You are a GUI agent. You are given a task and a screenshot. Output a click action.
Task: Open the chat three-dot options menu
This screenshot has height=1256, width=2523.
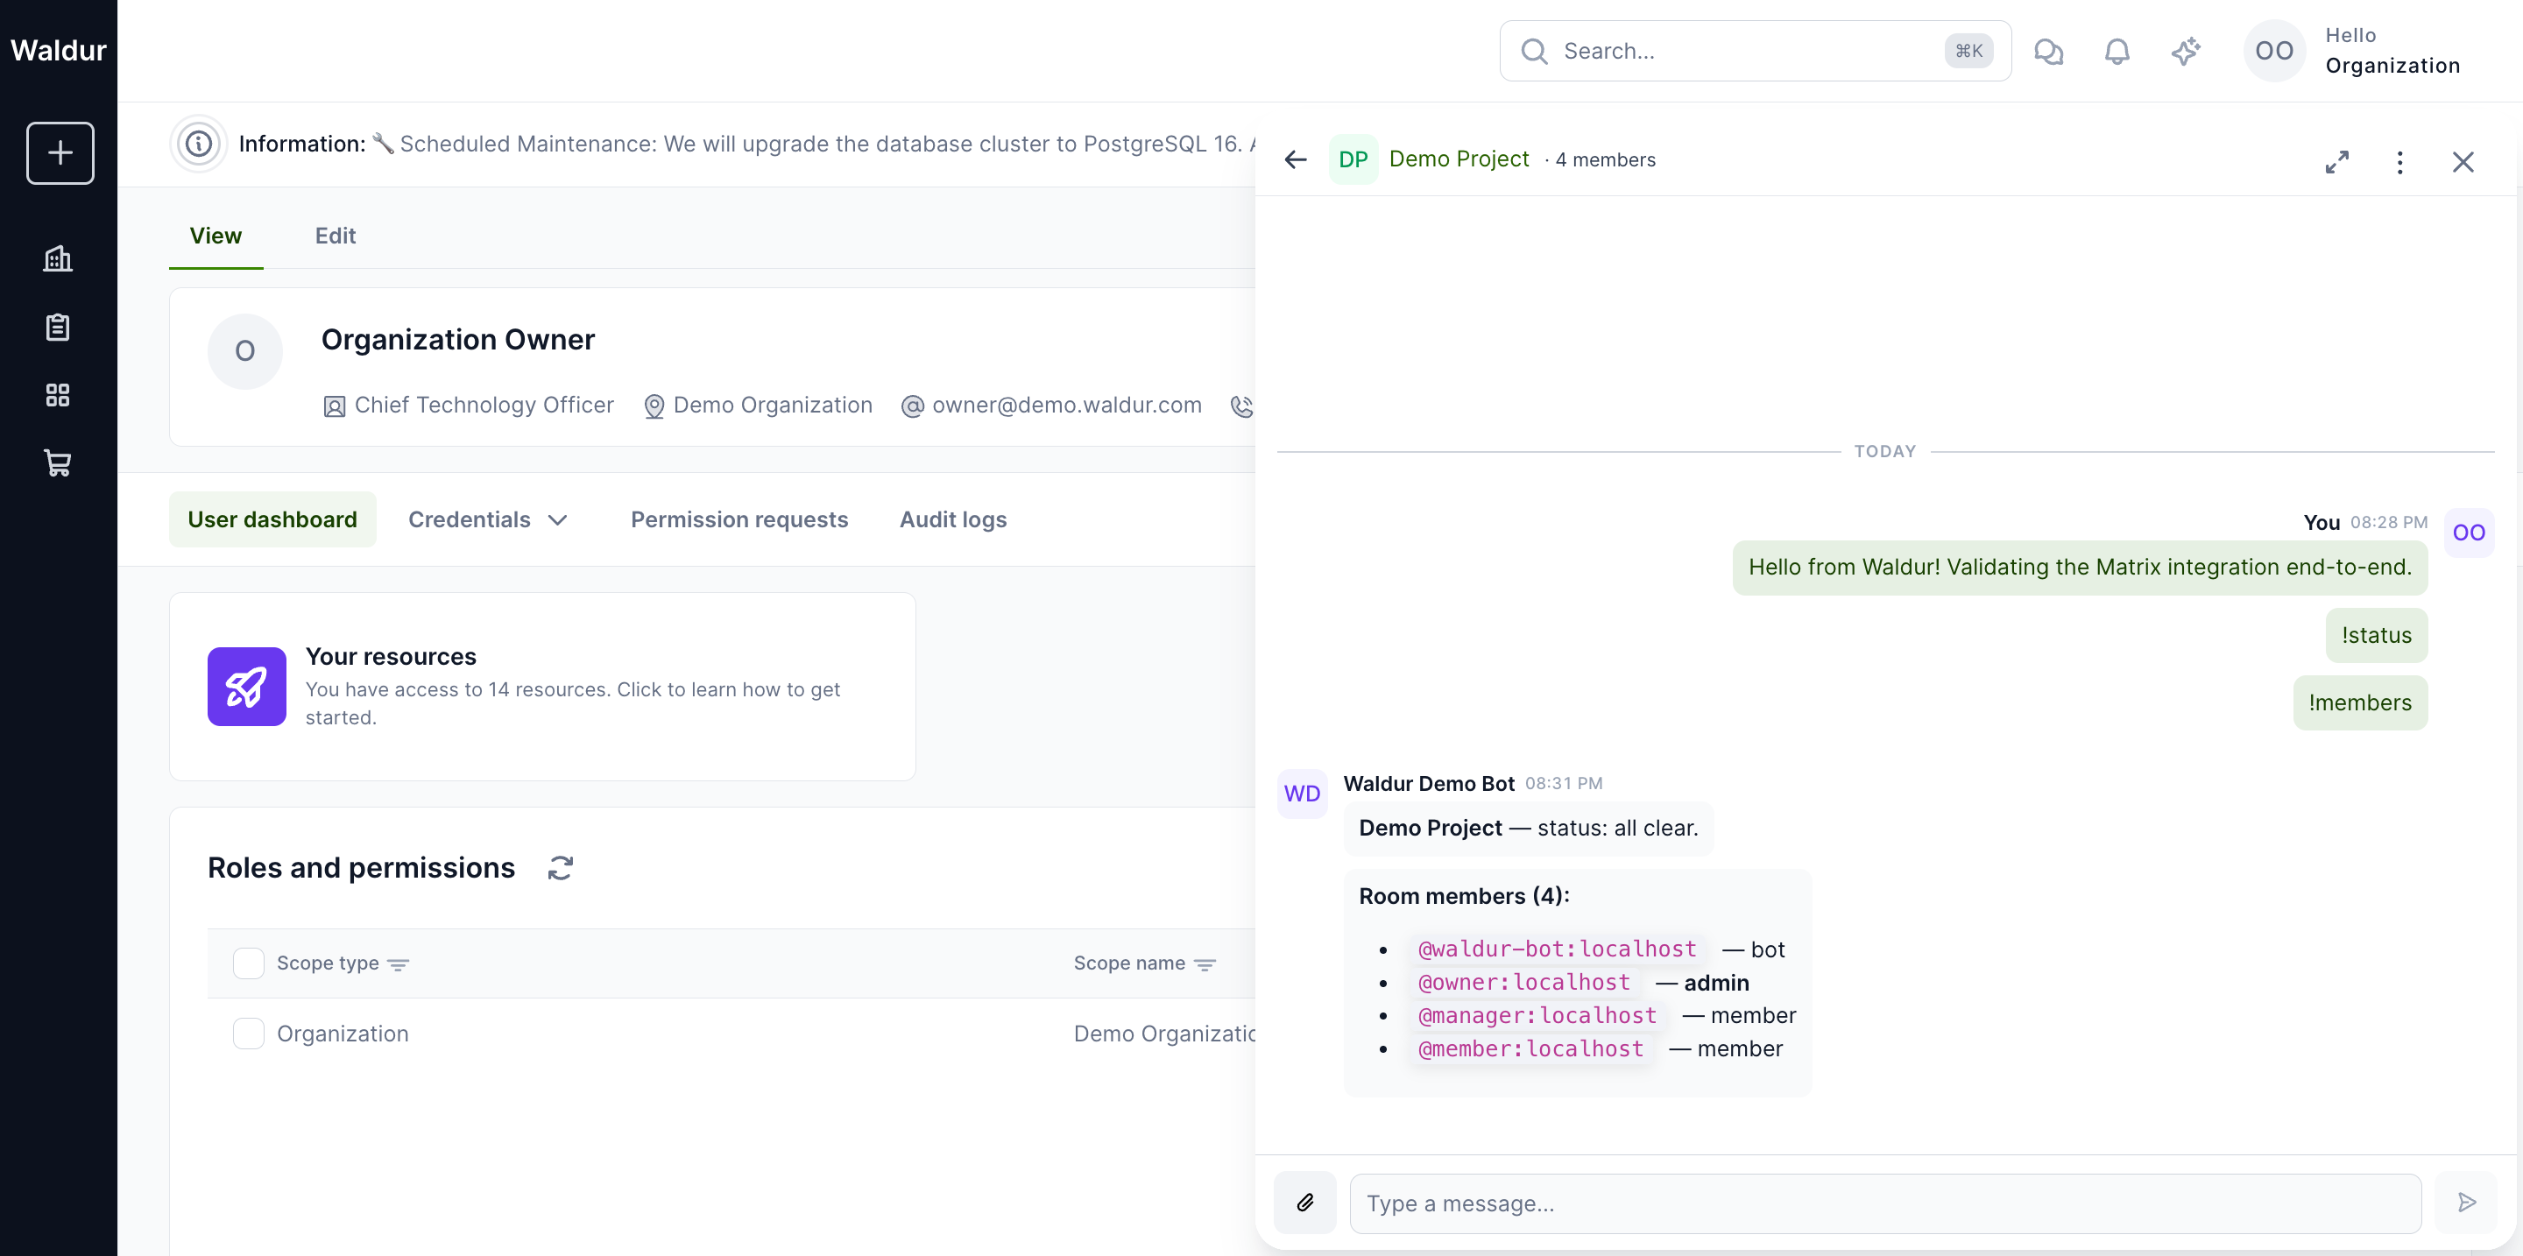pyautogui.click(x=2399, y=161)
